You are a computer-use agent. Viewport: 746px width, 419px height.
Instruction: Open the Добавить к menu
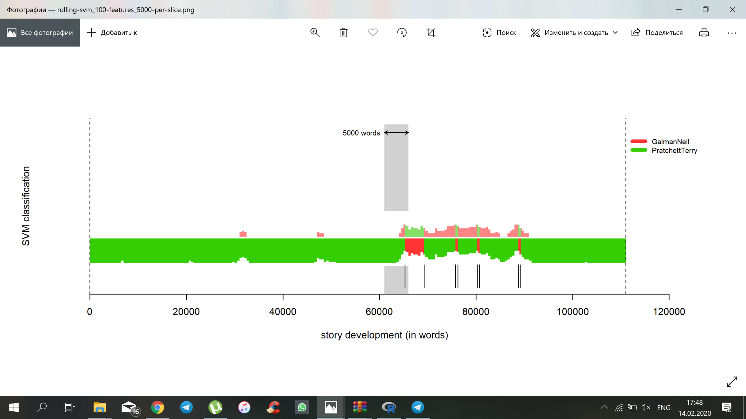point(112,33)
